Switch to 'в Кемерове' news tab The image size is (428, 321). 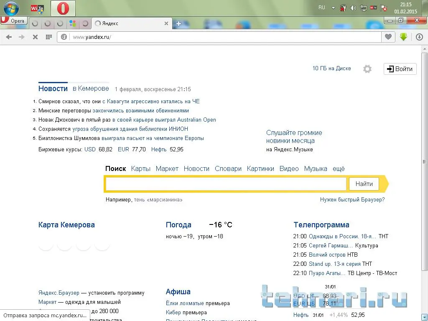[91, 89]
